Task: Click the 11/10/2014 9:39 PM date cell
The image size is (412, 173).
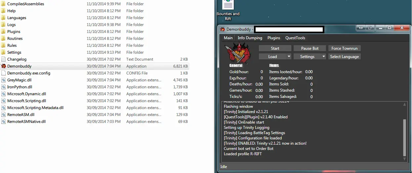Action: point(103,4)
